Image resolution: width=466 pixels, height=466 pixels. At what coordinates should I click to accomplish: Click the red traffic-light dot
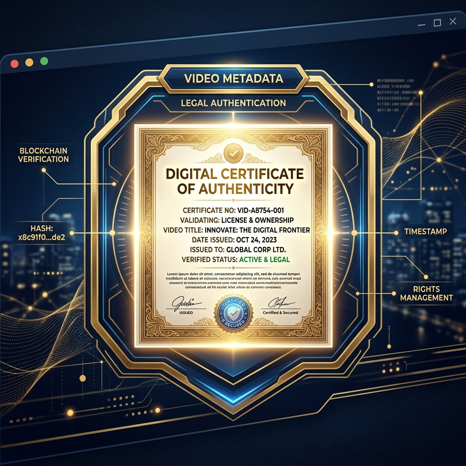pyautogui.click(x=15, y=64)
